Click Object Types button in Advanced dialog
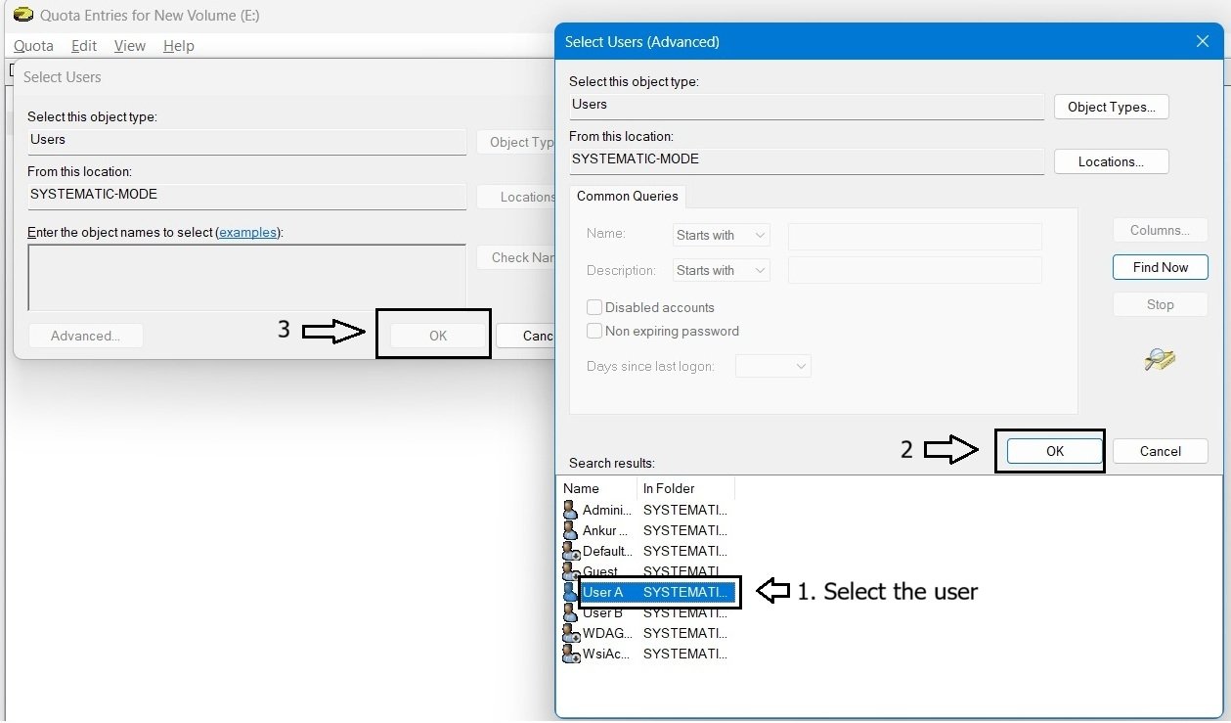This screenshot has width=1231, height=723. click(1112, 107)
